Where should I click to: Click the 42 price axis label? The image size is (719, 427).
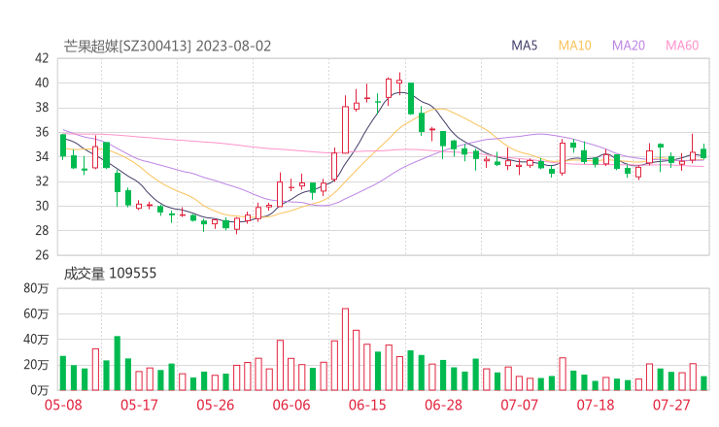coord(42,58)
